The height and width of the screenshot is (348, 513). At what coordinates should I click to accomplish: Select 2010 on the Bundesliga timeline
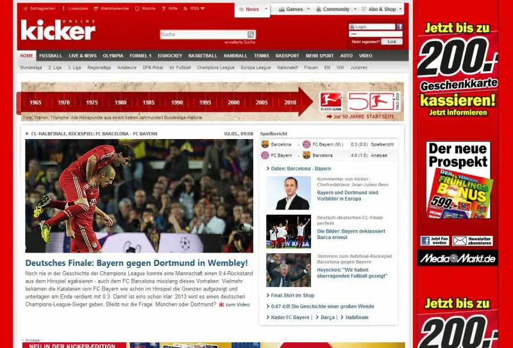pos(290,103)
